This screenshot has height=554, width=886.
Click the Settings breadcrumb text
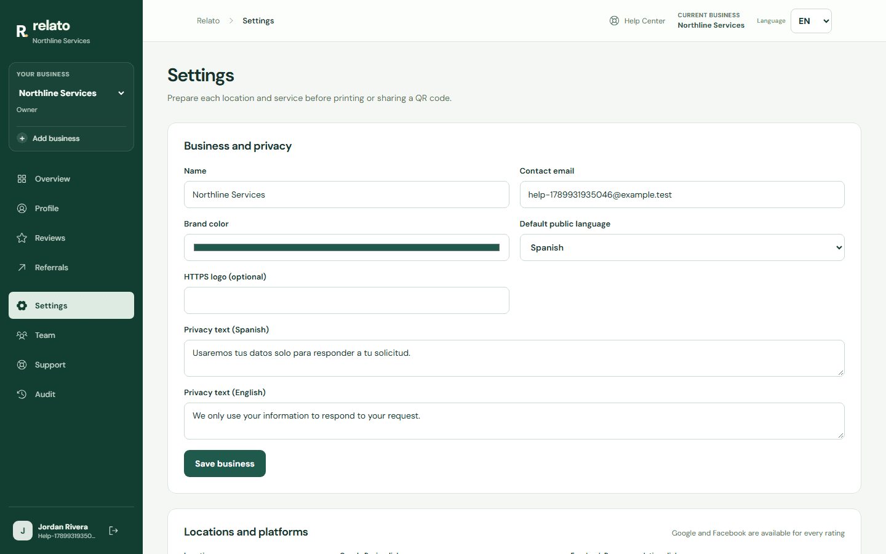click(258, 21)
